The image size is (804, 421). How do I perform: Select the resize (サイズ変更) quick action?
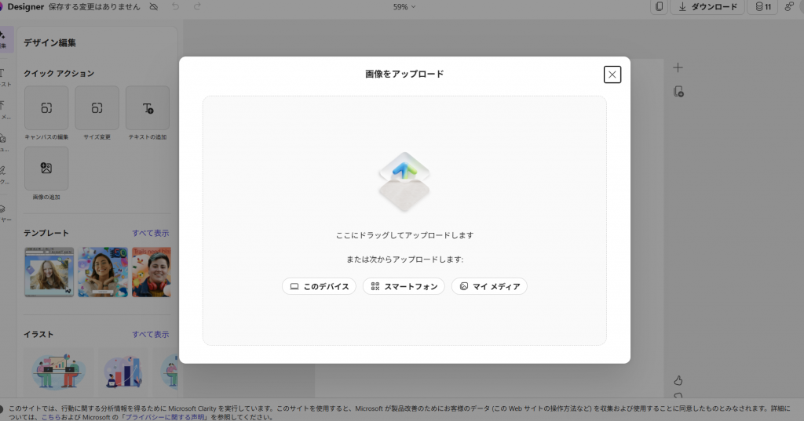pos(97,108)
